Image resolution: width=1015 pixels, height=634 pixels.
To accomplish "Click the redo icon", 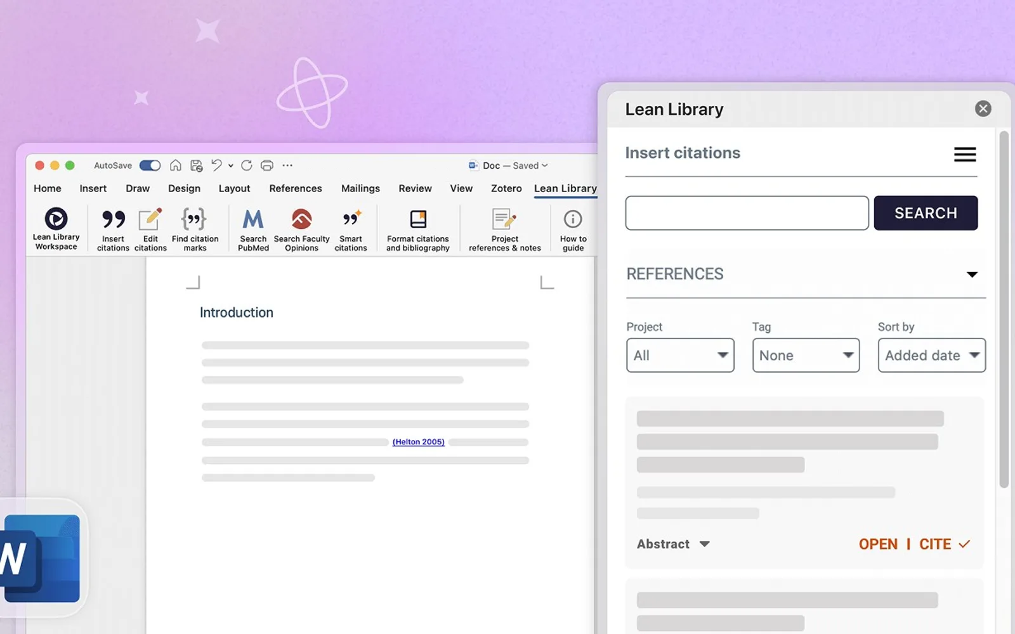I will 247,165.
